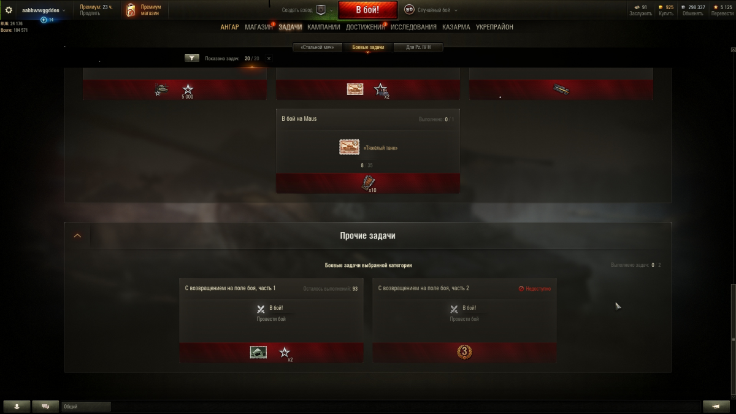
Task: Click the Общий chat channel field
Action: pyautogui.click(x=86, y=407)
